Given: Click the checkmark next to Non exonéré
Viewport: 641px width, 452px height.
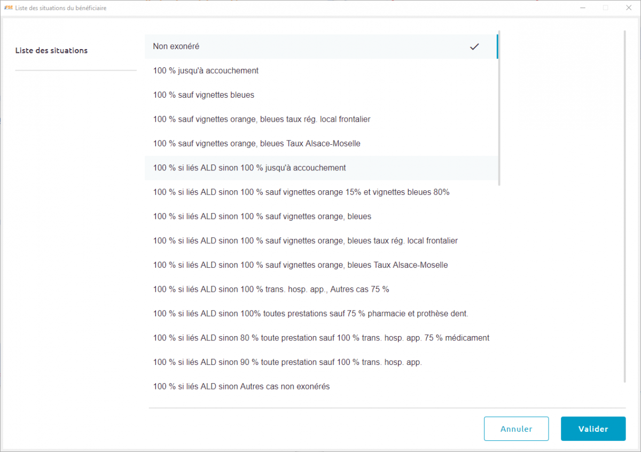Looking at the screenshot, I should [x=474, y=46].
